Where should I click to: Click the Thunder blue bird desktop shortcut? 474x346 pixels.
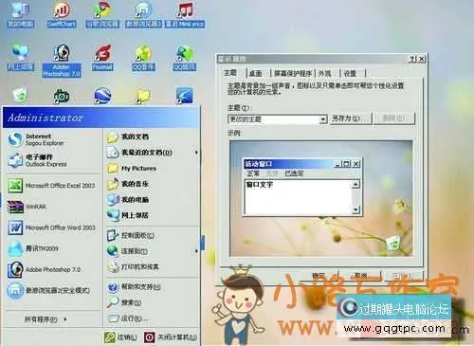185,96
